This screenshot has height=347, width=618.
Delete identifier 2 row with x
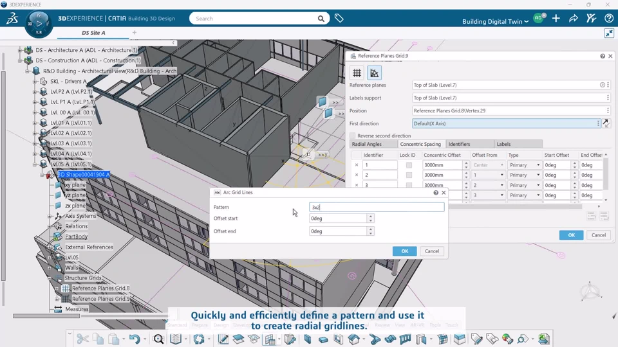click(x=357, y=175)
